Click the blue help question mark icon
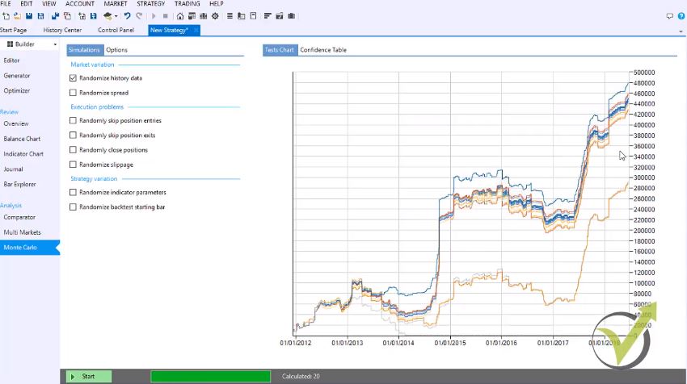Screen dimensions: 687x384 [681, 16]
